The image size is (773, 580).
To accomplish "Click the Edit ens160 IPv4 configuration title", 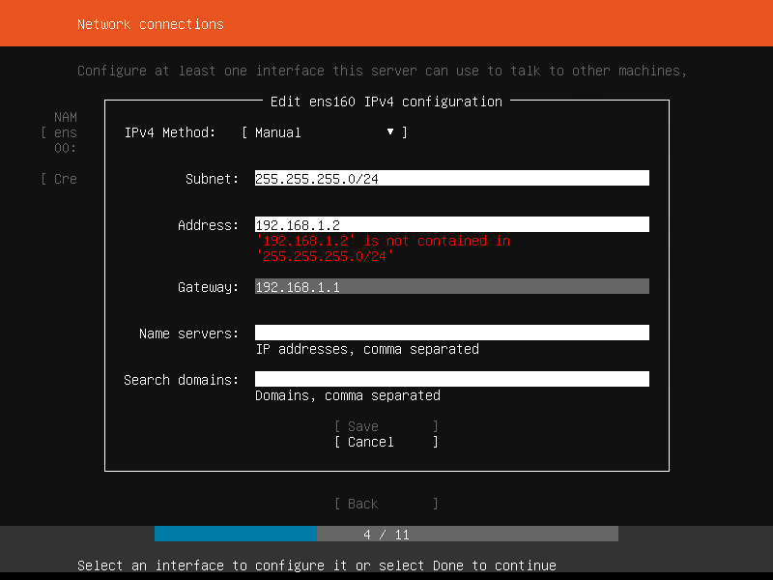I will (386, 101).
